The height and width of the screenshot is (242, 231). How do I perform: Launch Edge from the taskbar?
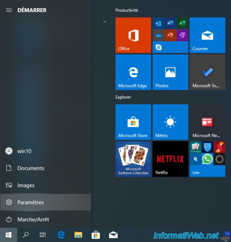tap(61, 235)
